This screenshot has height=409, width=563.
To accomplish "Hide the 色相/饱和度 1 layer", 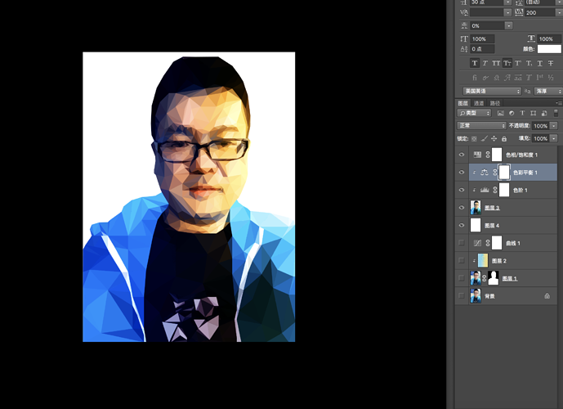I will pyautogui.click(x=462, y=155).
